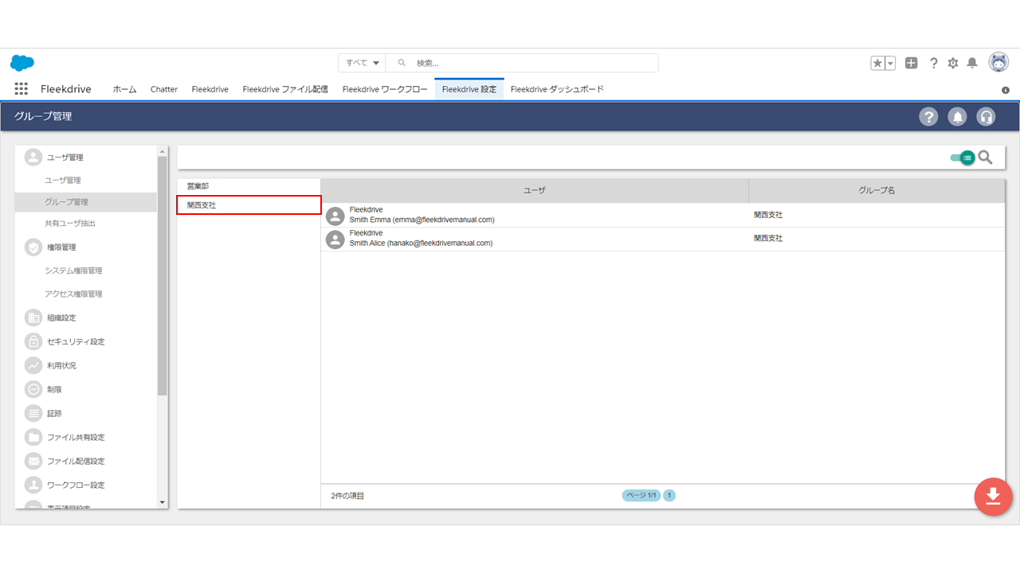1020x573 pixels.
Task: Click the ファイル共有設定 folder icon
Action: tap(33, 437)
